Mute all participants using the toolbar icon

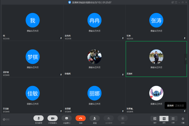point(109,118)
